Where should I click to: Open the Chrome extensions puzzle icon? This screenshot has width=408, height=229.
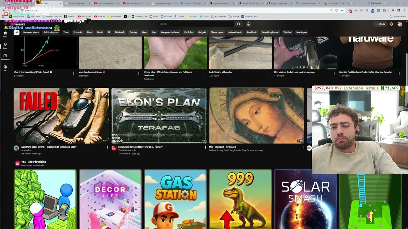[384, 10]
